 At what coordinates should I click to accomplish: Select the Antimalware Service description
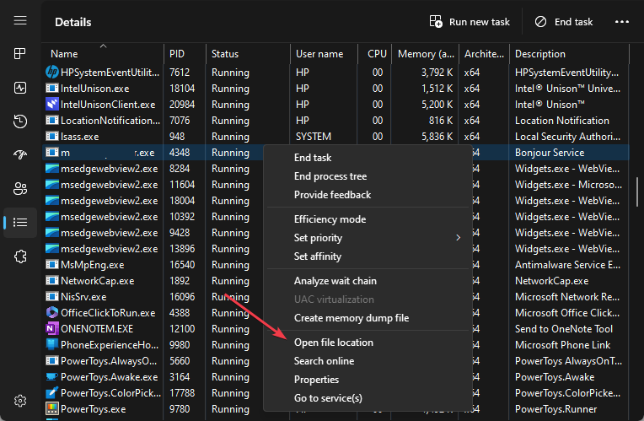coord(567,265)
